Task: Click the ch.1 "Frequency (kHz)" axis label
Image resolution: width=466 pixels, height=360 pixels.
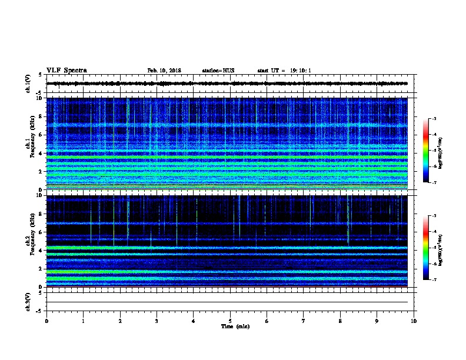Action: [32, 136]
